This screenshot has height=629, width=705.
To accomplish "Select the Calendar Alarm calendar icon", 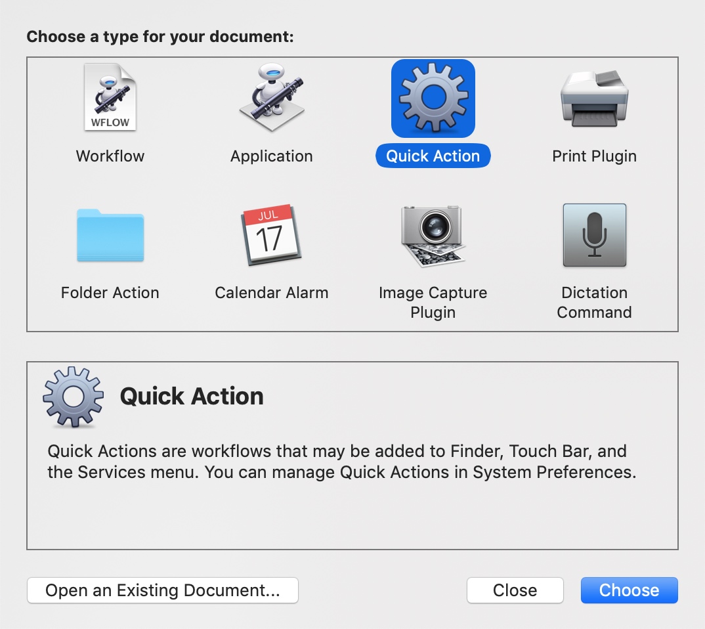I will [x=272, y=235].
